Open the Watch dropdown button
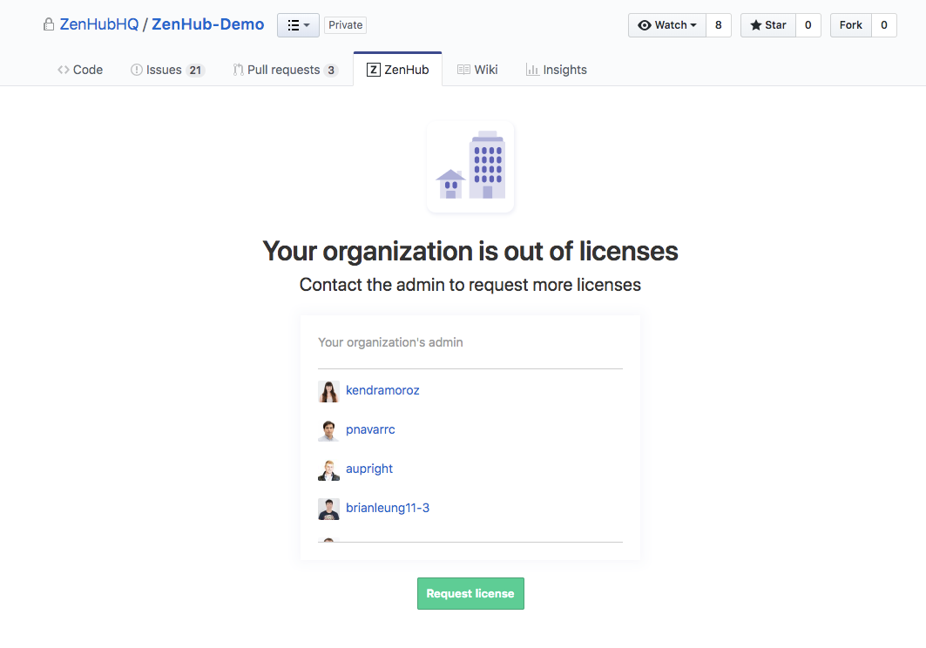Image resolution: width=926 pixels, height=648 pixels. pos(667,25)
